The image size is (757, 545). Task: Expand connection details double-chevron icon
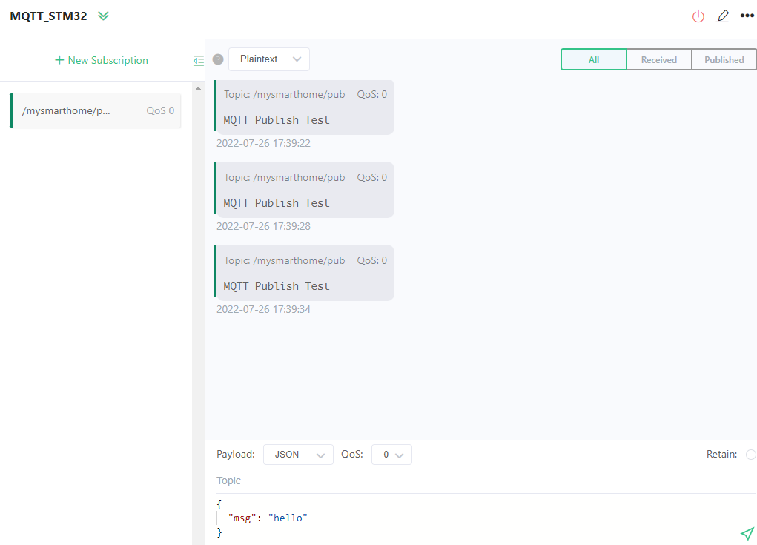click(103, 16)
